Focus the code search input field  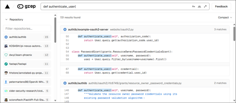click(x=125, y=7)
